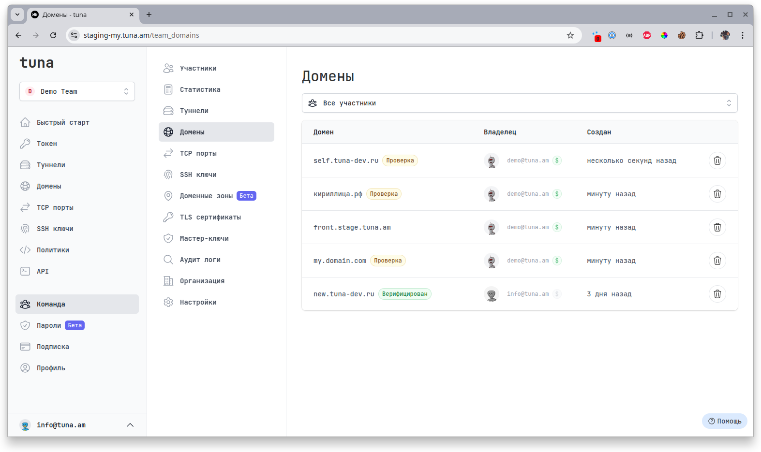Close the Домены - tuna tab
The height and width of the screenshot is (452, 761).
[132, 15]
